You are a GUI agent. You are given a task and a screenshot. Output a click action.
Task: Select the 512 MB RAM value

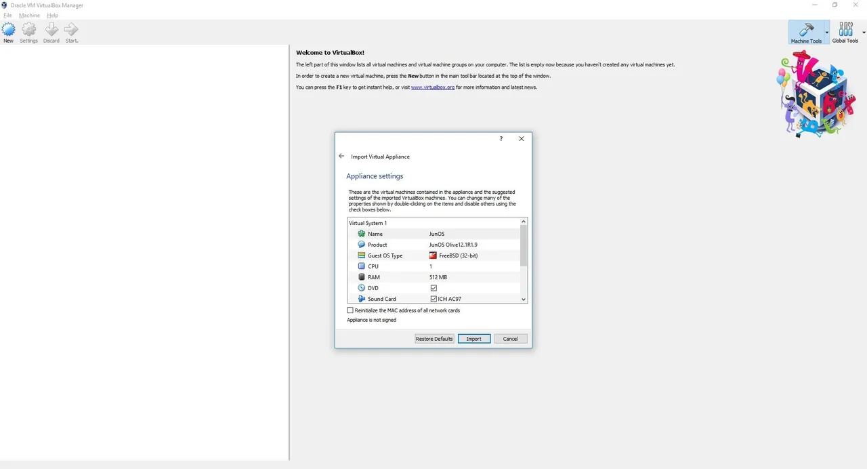pos(438,277)
